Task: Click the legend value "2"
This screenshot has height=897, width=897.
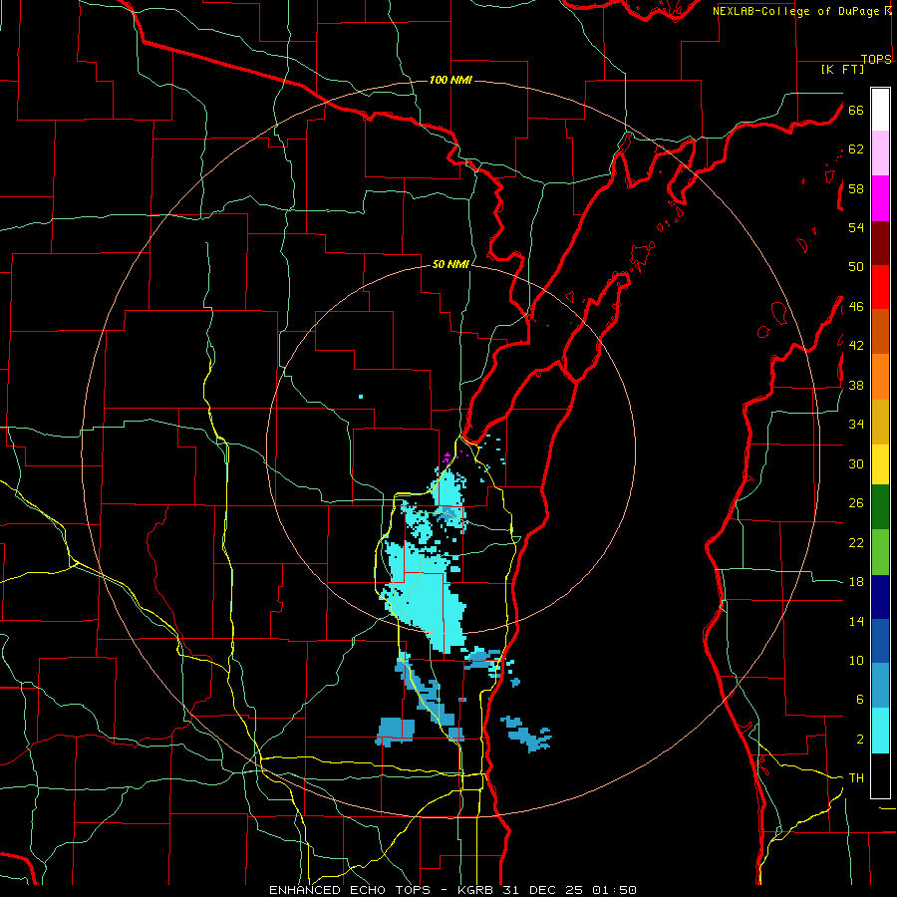Action: (859, 740)
